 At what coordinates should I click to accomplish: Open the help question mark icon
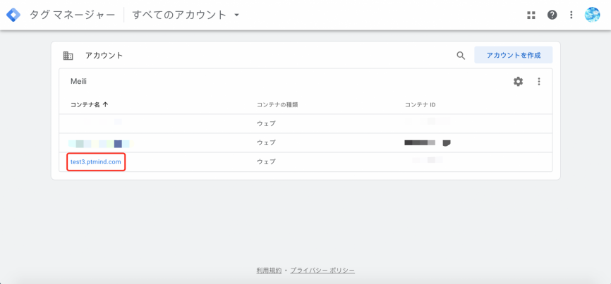pos(552,16)
